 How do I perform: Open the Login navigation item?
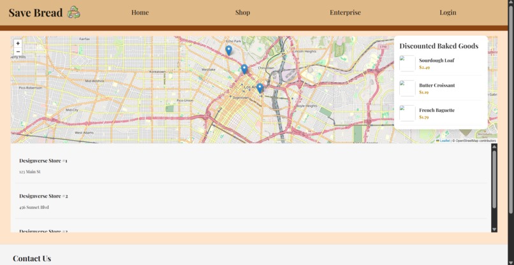[448, 13]
